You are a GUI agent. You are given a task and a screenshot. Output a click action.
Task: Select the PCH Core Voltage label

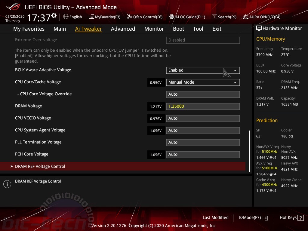[32, 154]
